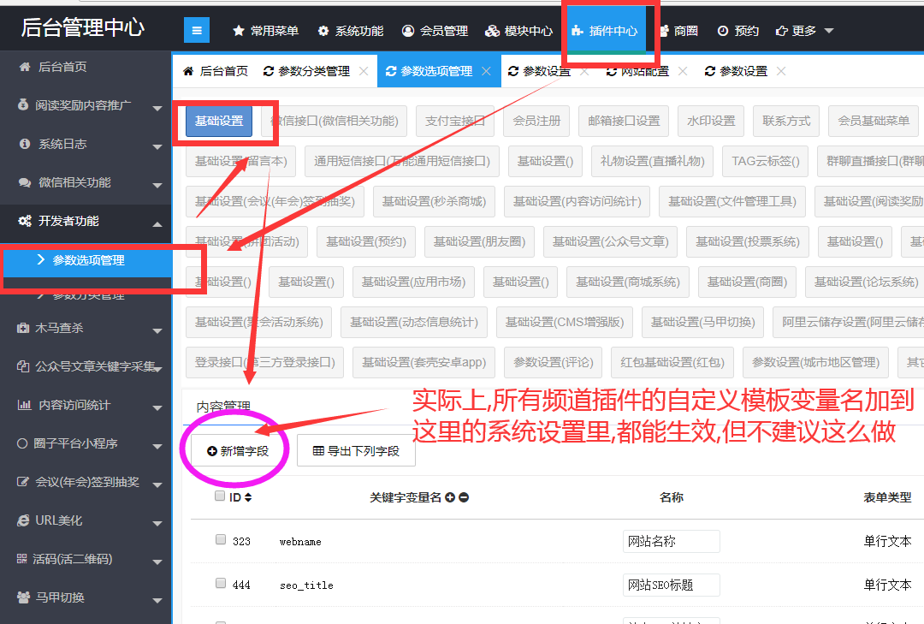Click the 网站名称 name input field
Viewport: 924px width, 624px height.
[x=671, y=541]
